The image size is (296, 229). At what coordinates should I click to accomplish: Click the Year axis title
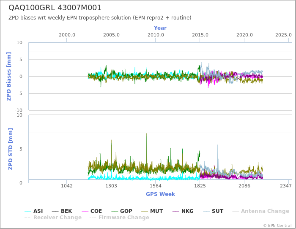point(160,28)
